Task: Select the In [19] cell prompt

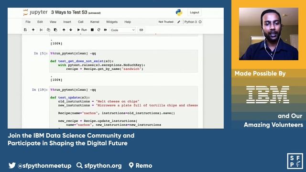Action: (x=40, y=90)
